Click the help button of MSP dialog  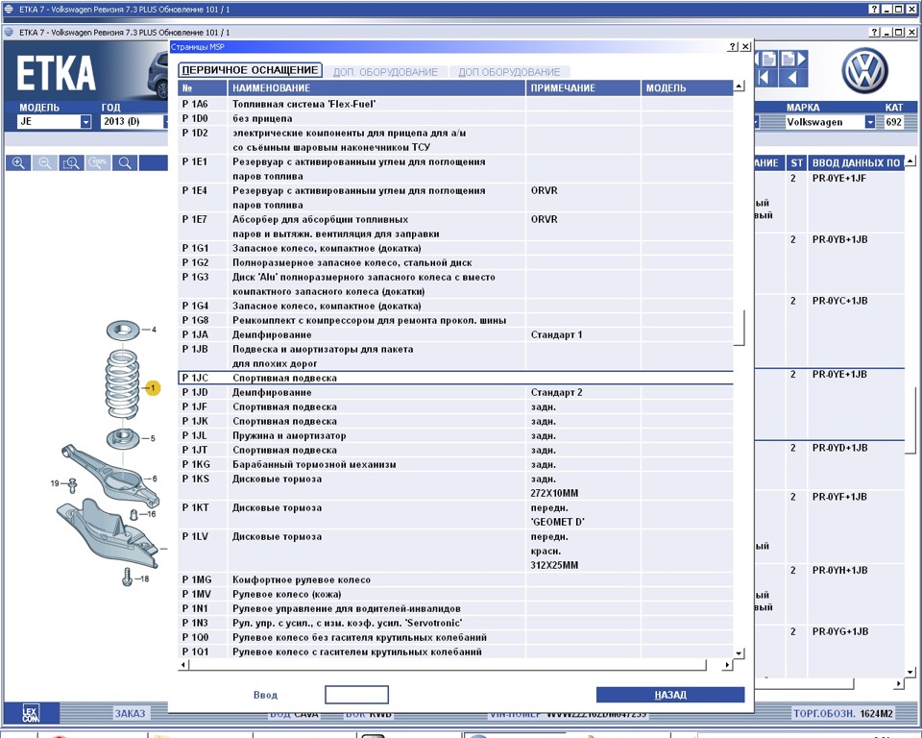[733, 46]
